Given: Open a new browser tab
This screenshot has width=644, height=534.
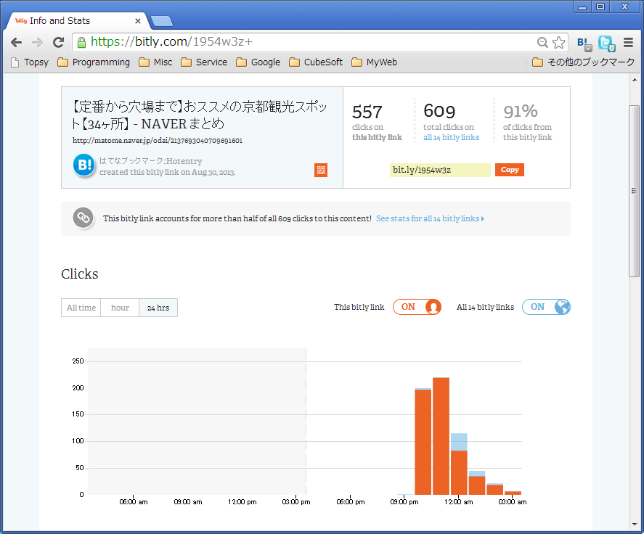Looking at the screenshot, I should [x=162, y=21].
